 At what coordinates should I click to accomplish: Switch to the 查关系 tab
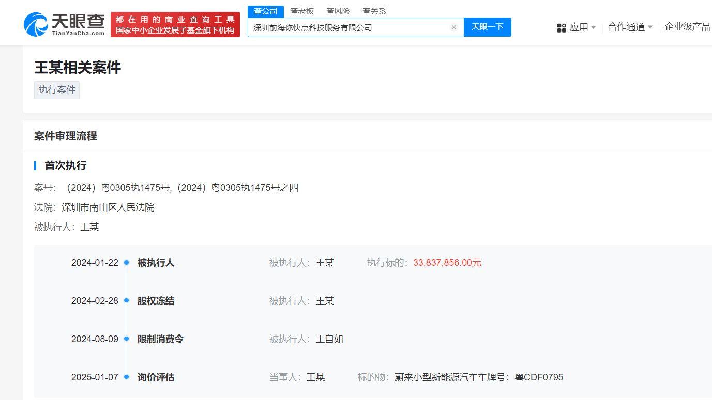374,11
